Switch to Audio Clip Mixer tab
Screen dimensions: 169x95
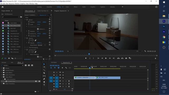coord(43,11)
